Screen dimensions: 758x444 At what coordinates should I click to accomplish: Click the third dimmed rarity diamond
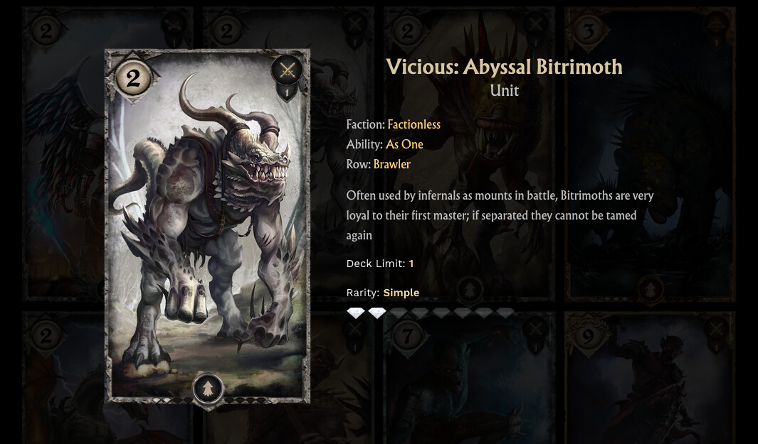click(441, 313)
